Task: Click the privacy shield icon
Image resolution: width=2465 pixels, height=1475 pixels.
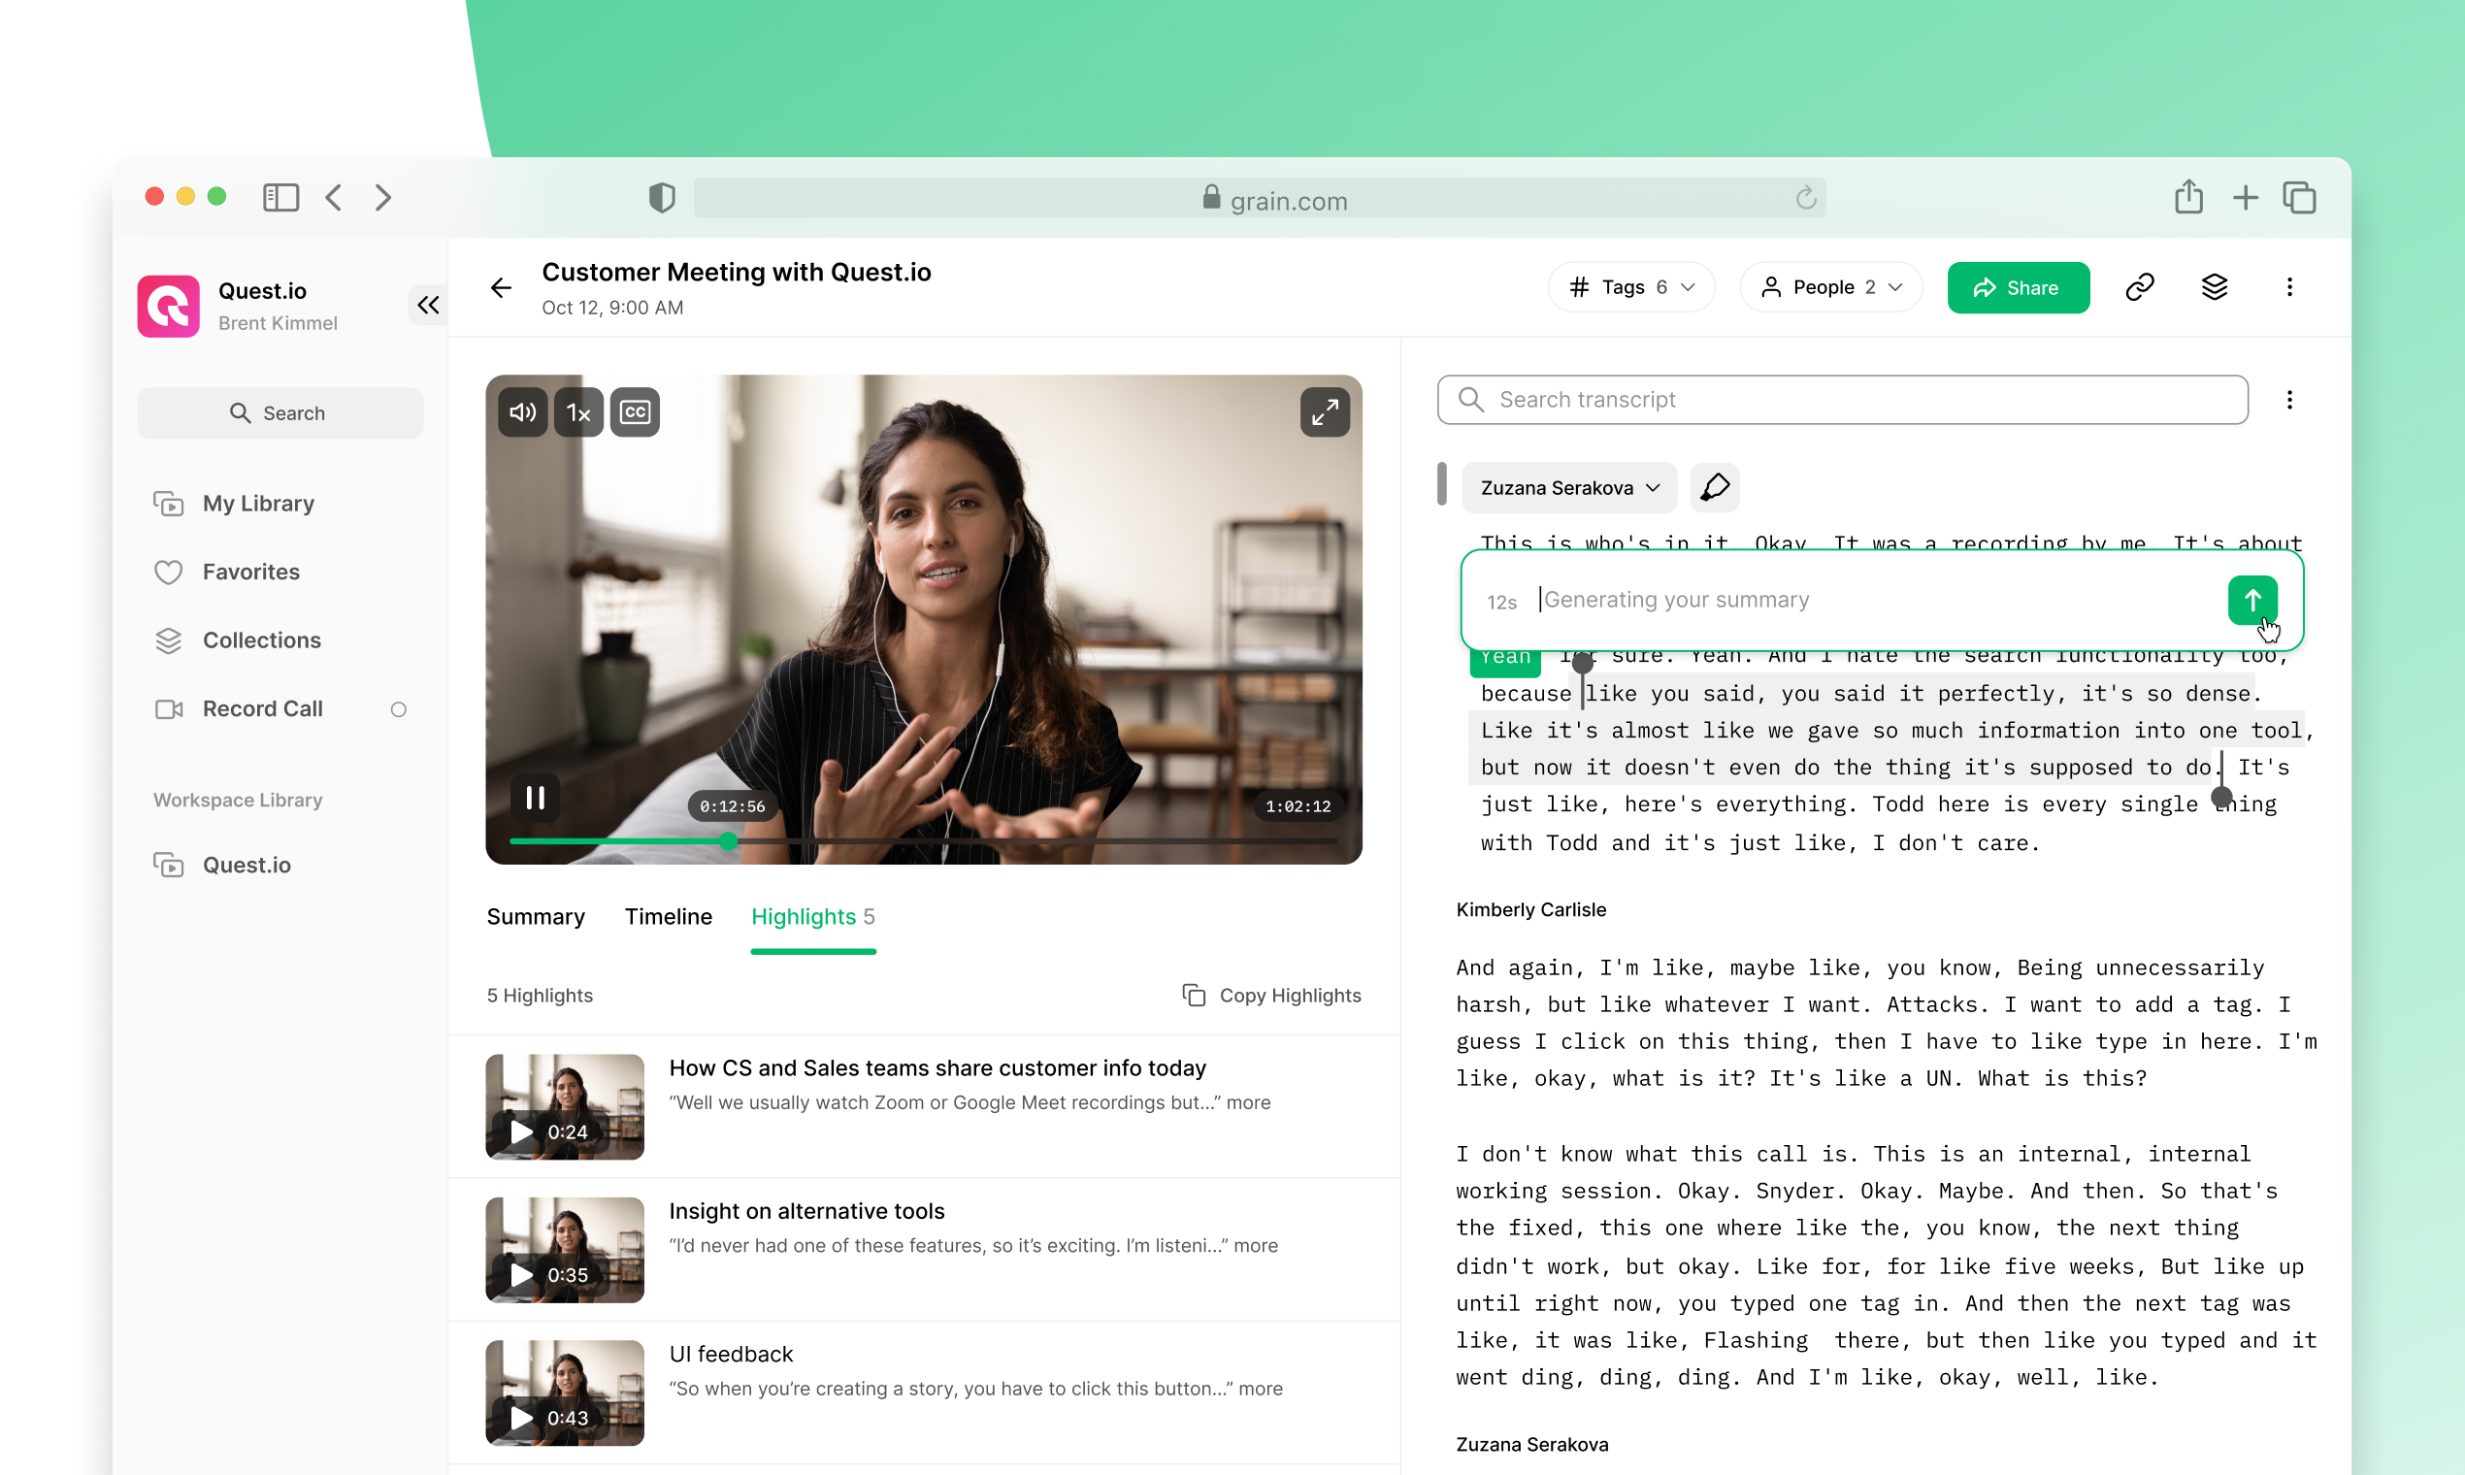Action: click(x=662, y=198)
